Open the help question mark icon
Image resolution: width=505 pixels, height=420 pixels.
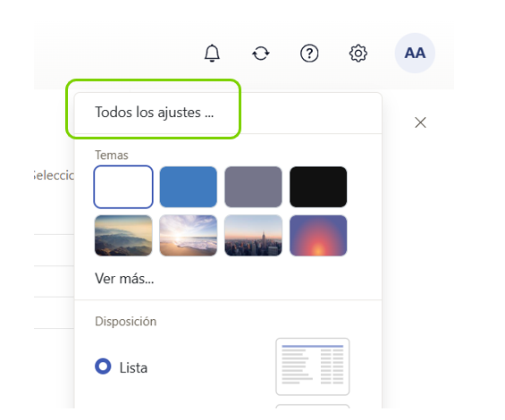click(x=309, y=54)
